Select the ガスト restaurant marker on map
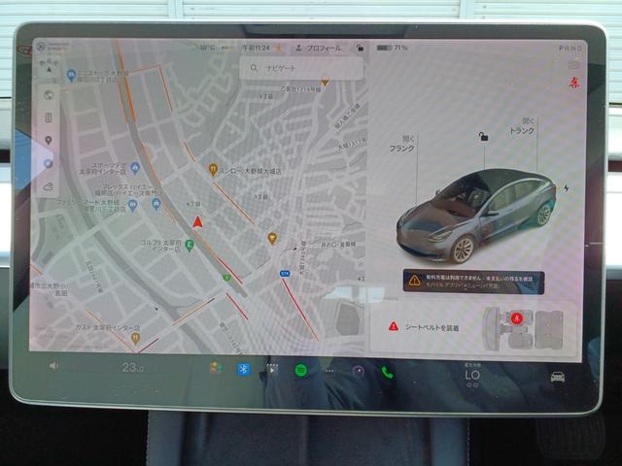622x466 pixels. pyautogui.click(x=135, y=338)
